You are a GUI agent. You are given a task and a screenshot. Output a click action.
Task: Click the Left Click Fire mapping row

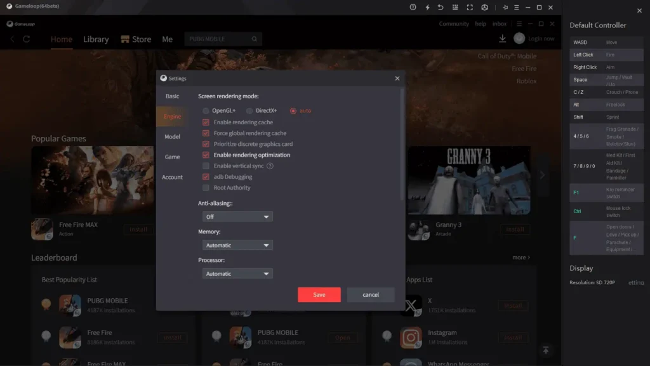pos(606,55)
